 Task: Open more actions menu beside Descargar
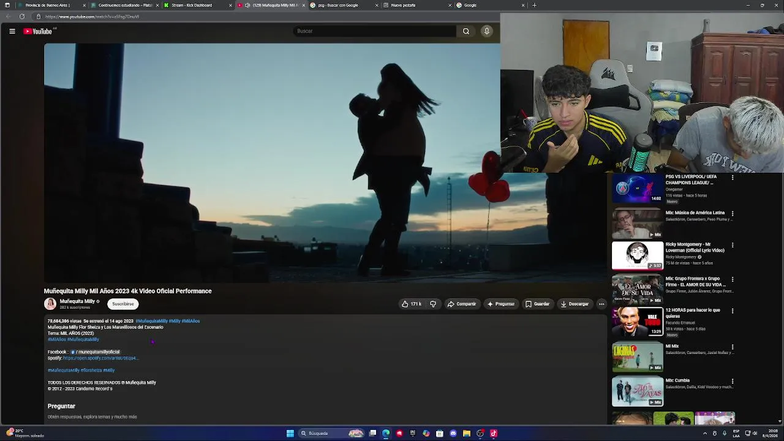601,304
